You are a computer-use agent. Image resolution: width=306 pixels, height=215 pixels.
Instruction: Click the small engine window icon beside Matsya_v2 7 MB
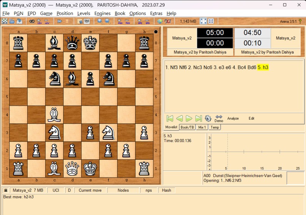click(x=6, y=190)
